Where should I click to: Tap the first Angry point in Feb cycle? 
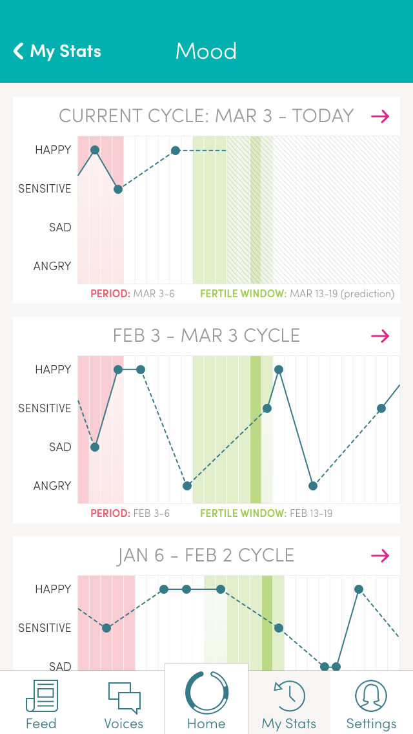[x=187, y=486]
